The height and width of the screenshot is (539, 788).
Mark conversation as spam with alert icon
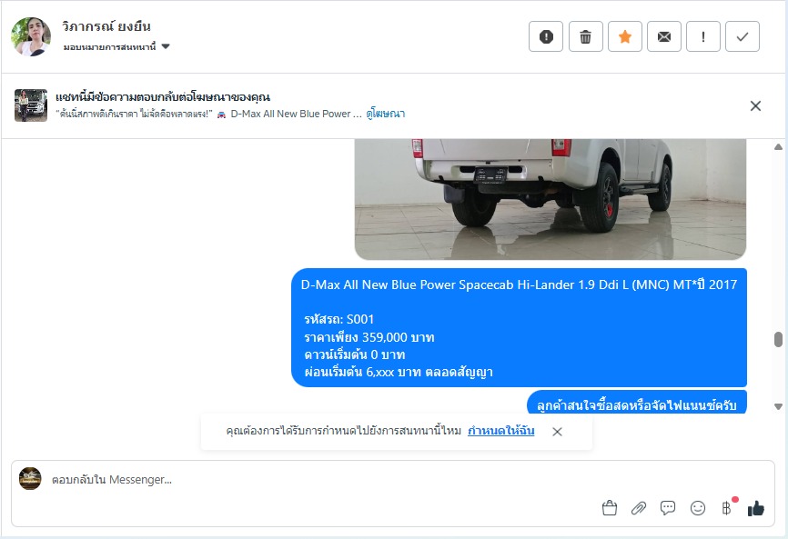[x=546, y=36]
